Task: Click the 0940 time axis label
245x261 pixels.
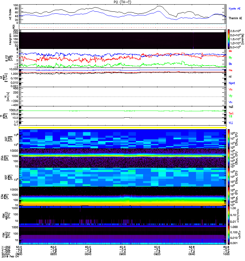Action: click(192, 254)
